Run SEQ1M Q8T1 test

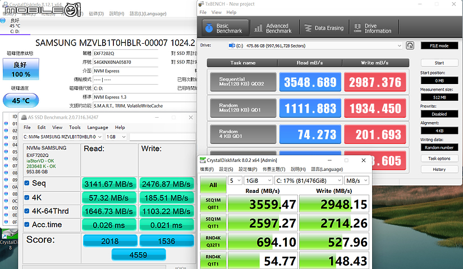213,203
